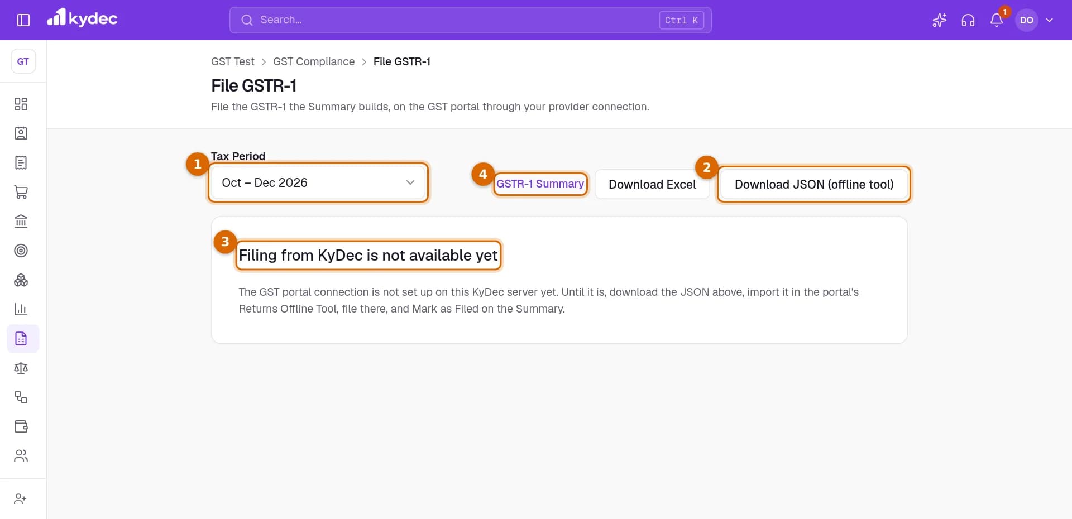Expand the account menu chevron
This screenshot has height=519, width=1072.
pos(1050,20)
